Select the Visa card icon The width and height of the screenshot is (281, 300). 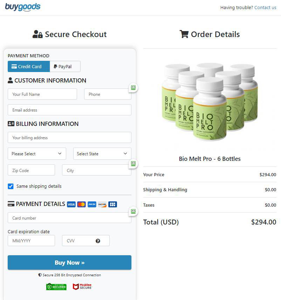(x=71, y=204)
